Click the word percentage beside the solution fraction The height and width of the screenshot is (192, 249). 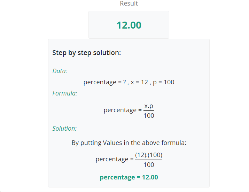(112, 159)
